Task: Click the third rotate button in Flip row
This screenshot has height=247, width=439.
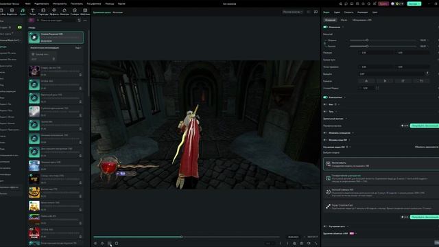Action: [403, 81]
